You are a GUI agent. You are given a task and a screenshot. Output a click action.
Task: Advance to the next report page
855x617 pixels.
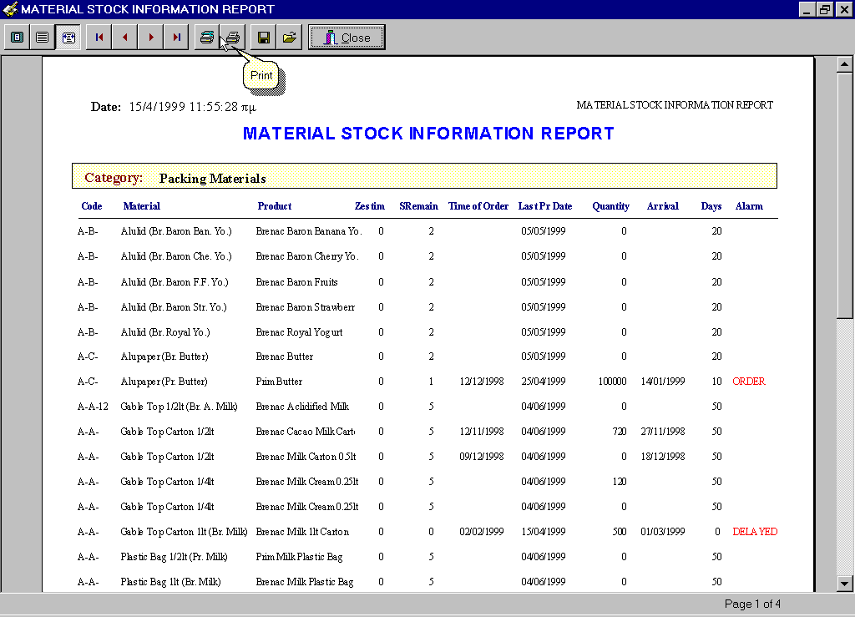point(151,38)
